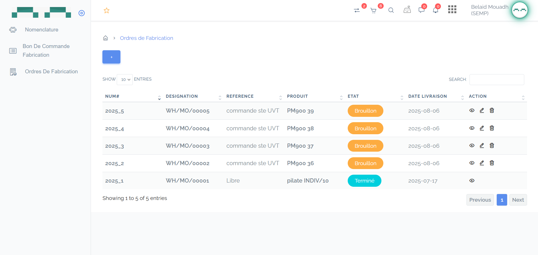Open the show entries dropdown
The image size is (538, 255).
click(x=125, y=79)
